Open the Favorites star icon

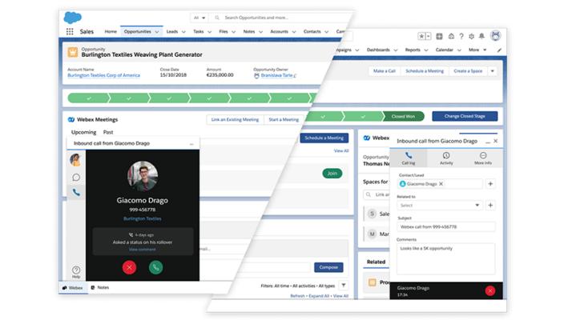[x=421, y=36]
